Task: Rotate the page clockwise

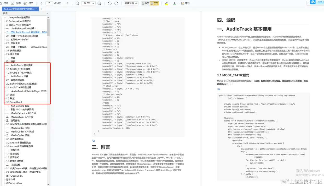Action: (x=116, y=3)
